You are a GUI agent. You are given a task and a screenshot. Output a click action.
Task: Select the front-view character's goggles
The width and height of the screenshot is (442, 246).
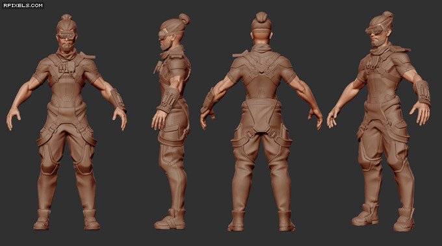coord(67,36)
